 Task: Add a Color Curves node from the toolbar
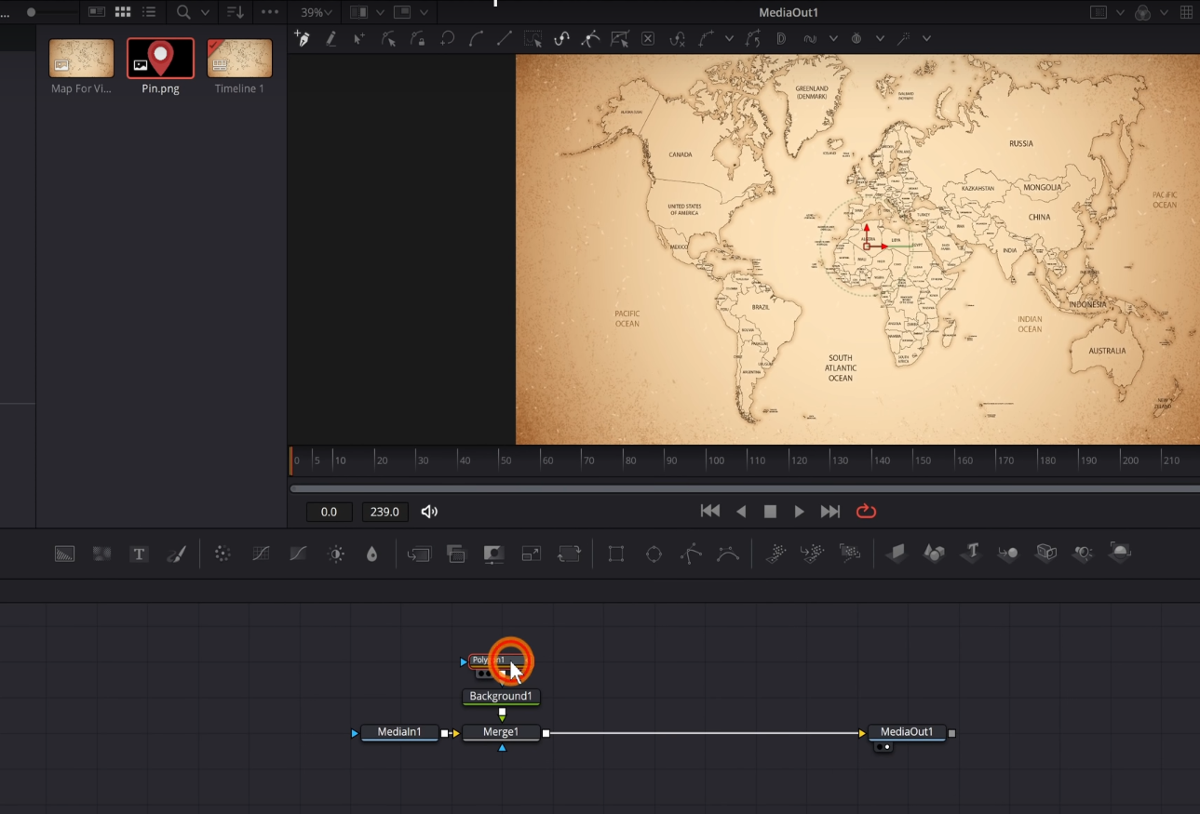tap(261, 554)
